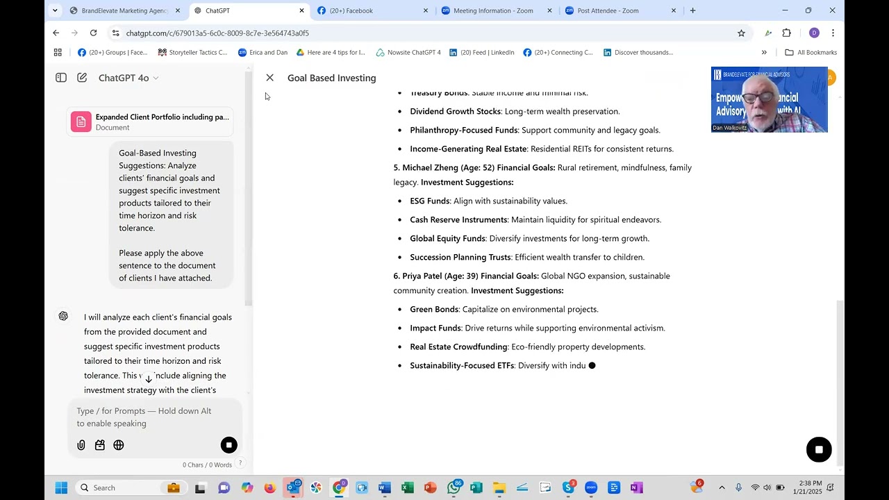This screenshot has width=889, height=500.
Task: Open Here are 4 tips bookmark
Action: (331, 52)
